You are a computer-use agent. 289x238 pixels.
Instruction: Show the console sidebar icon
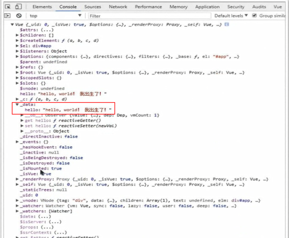tap(7, 16)
